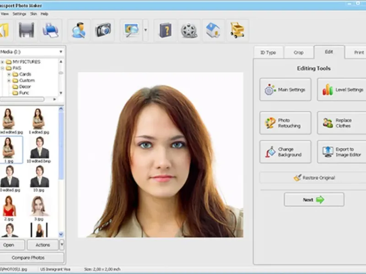Viewport: 366px width, 274px height.
Task: Open the Media (I:) drive dropdown
Action: [60, 52]
